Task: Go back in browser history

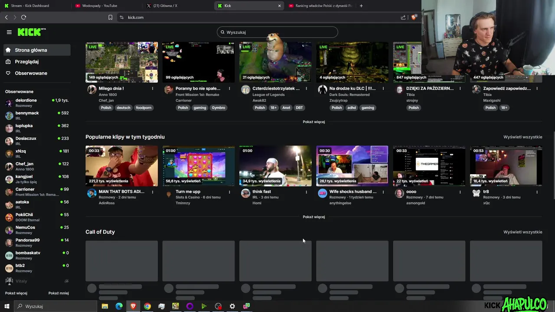Action: tap(6, 17)
